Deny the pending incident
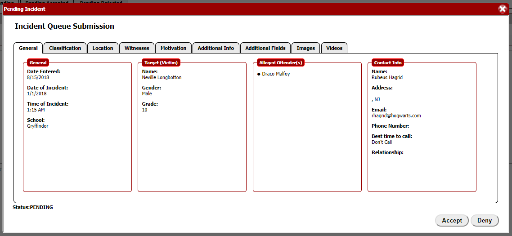Viewport: 512px width, 236px height. pyautogui.click(x=485, y=220)
